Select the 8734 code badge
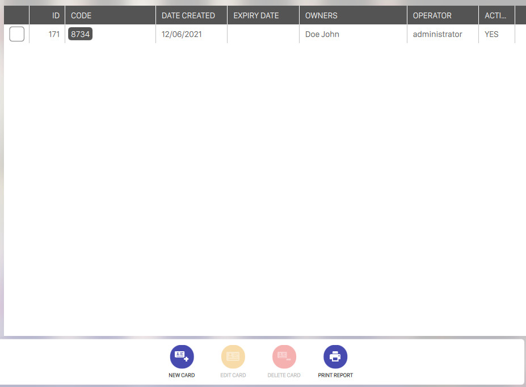This screenshot has height=387, width=526. coord(80,34)
